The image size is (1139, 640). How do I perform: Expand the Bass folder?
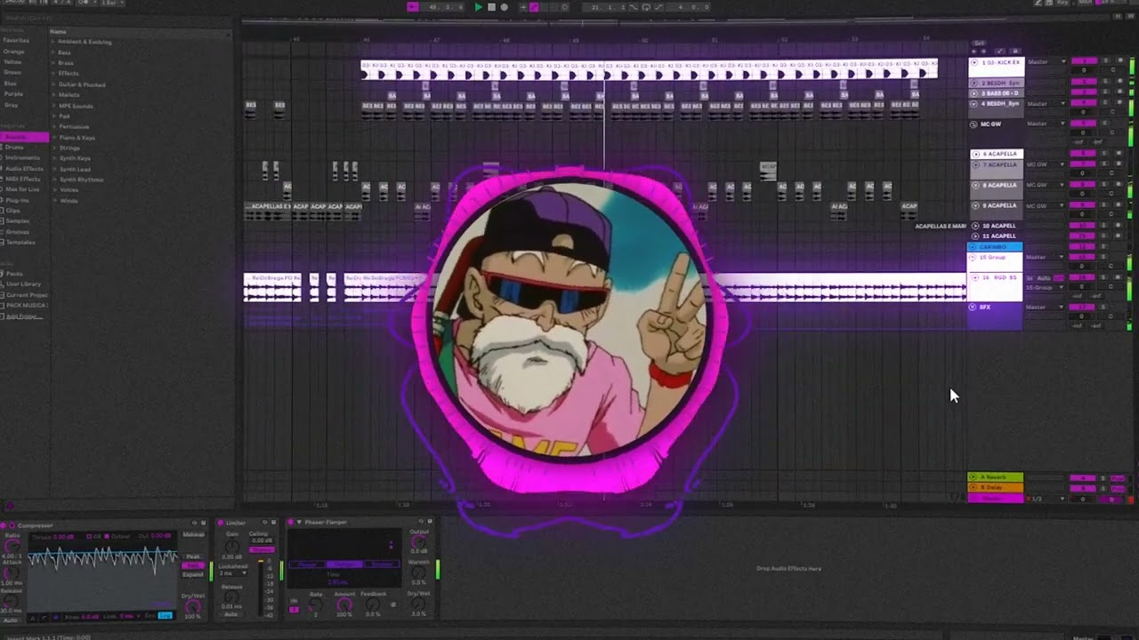click(53, 52)
